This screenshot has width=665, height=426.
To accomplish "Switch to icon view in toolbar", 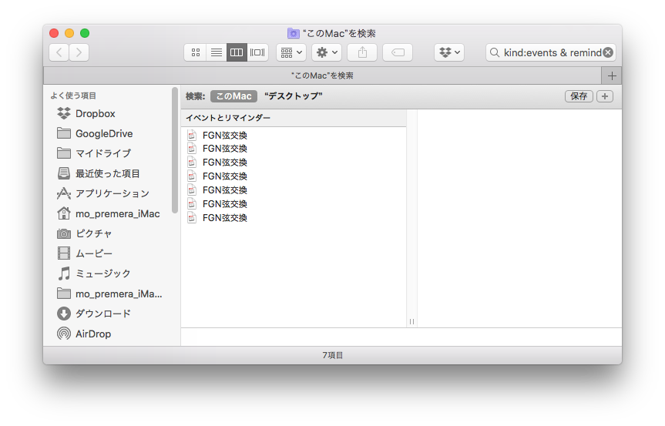I will [x=196, y=52].
